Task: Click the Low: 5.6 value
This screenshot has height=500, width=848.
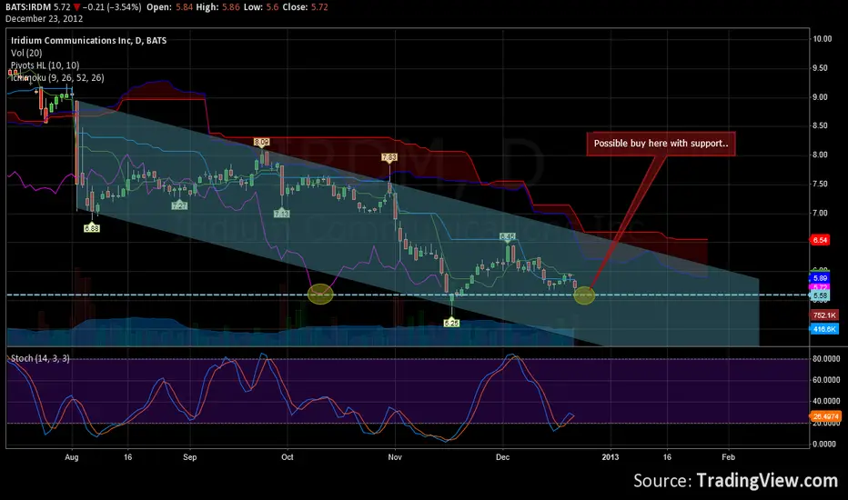Action: (260, 7)
